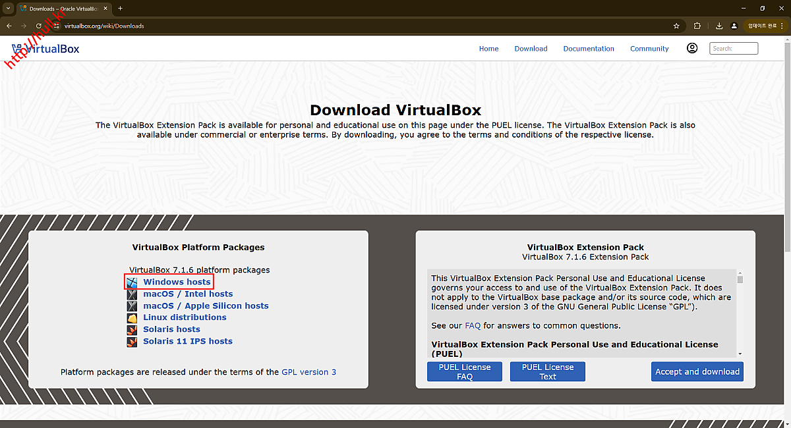This screenshot has width=791, height=428.
Task: Click the Windows hosts download link
Action: (x=177, y=282)
